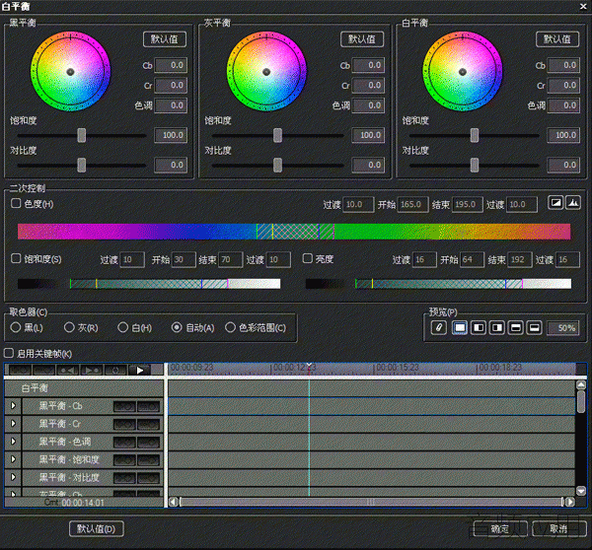Click second keyframe toolbar button above 白平衡 track

click(x=43, y=370)
